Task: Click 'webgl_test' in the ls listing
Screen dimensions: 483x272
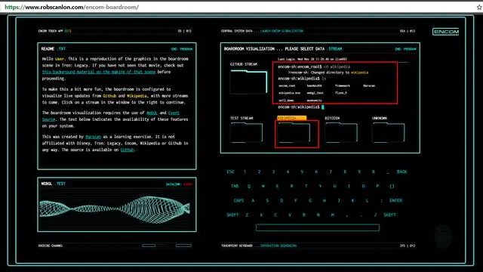Action: coord(315,93)
